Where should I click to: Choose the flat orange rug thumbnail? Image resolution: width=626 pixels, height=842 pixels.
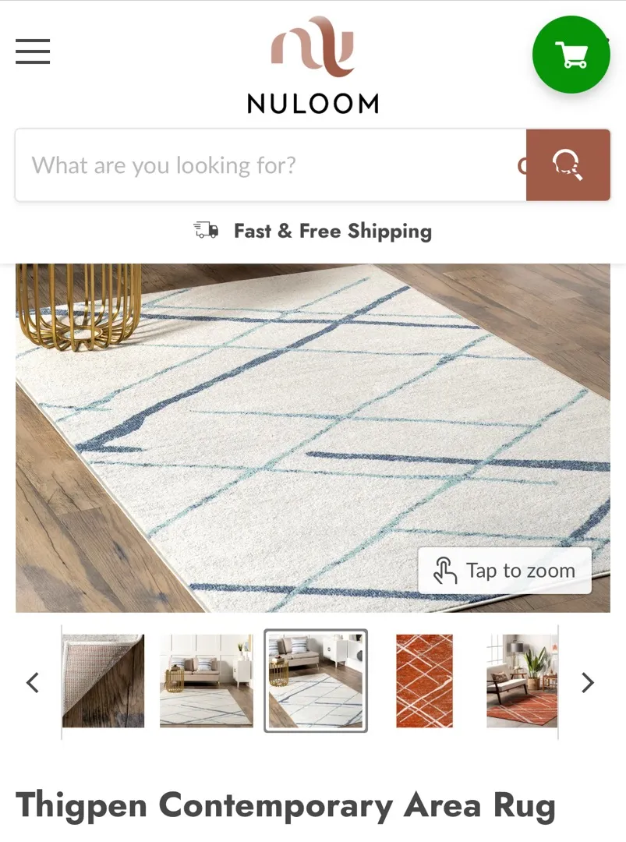click(x=424, y=681)
